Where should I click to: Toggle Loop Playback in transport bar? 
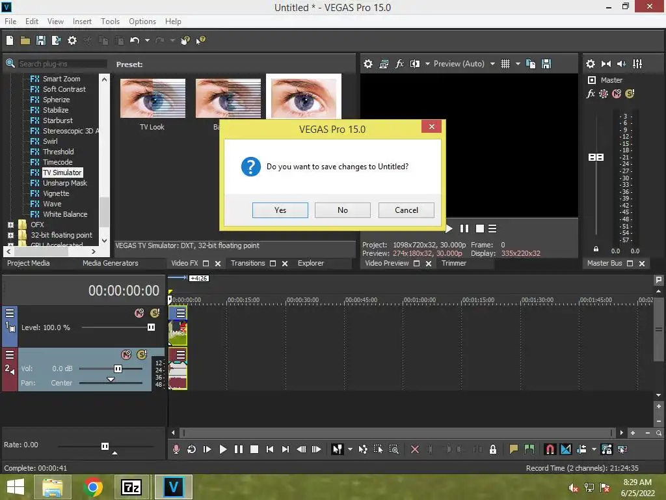pos(192,449)
